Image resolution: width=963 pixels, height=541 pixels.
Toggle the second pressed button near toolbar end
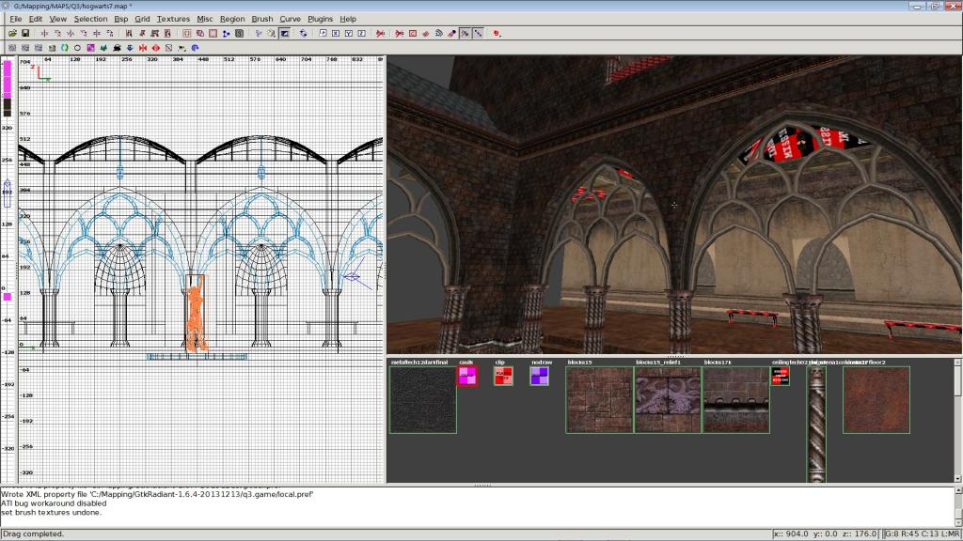point(478,33)
